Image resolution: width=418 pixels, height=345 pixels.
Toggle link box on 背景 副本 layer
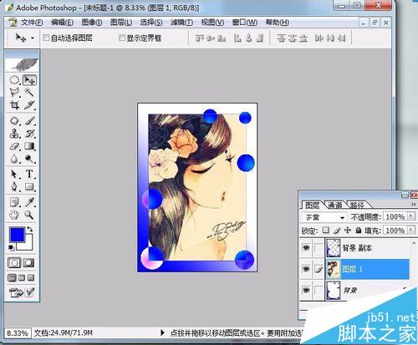[x=319, y=247]
